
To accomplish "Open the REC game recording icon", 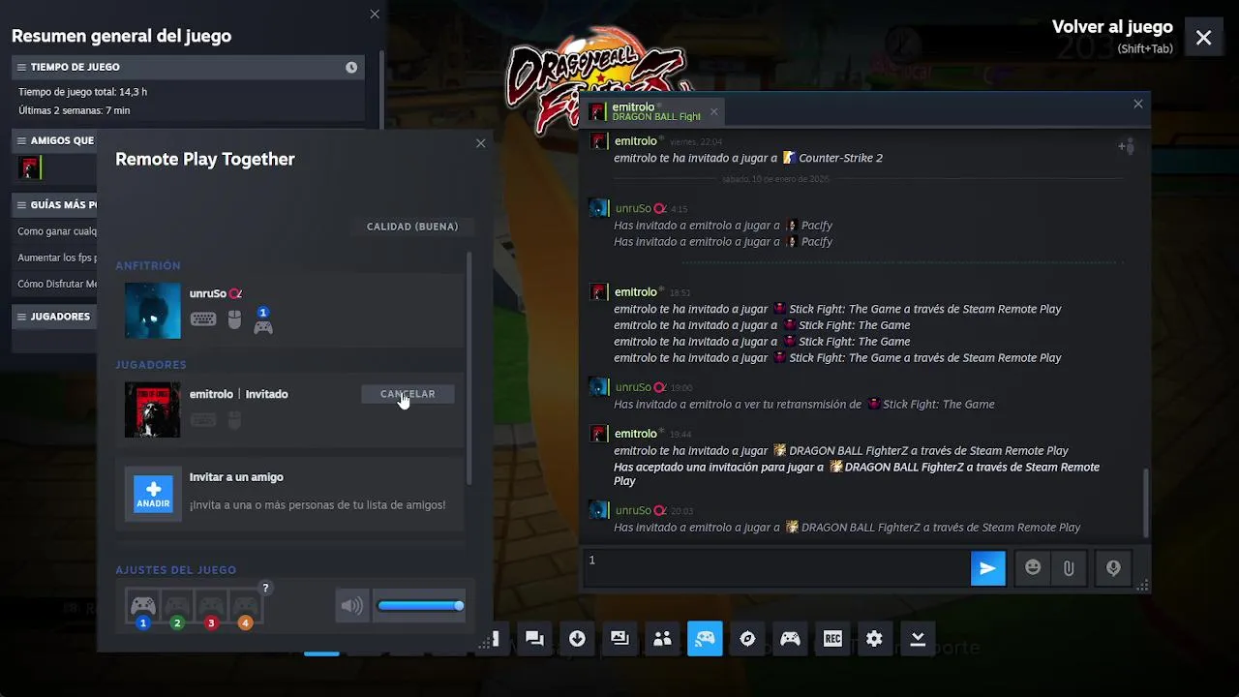I will (x=832, y=639).
